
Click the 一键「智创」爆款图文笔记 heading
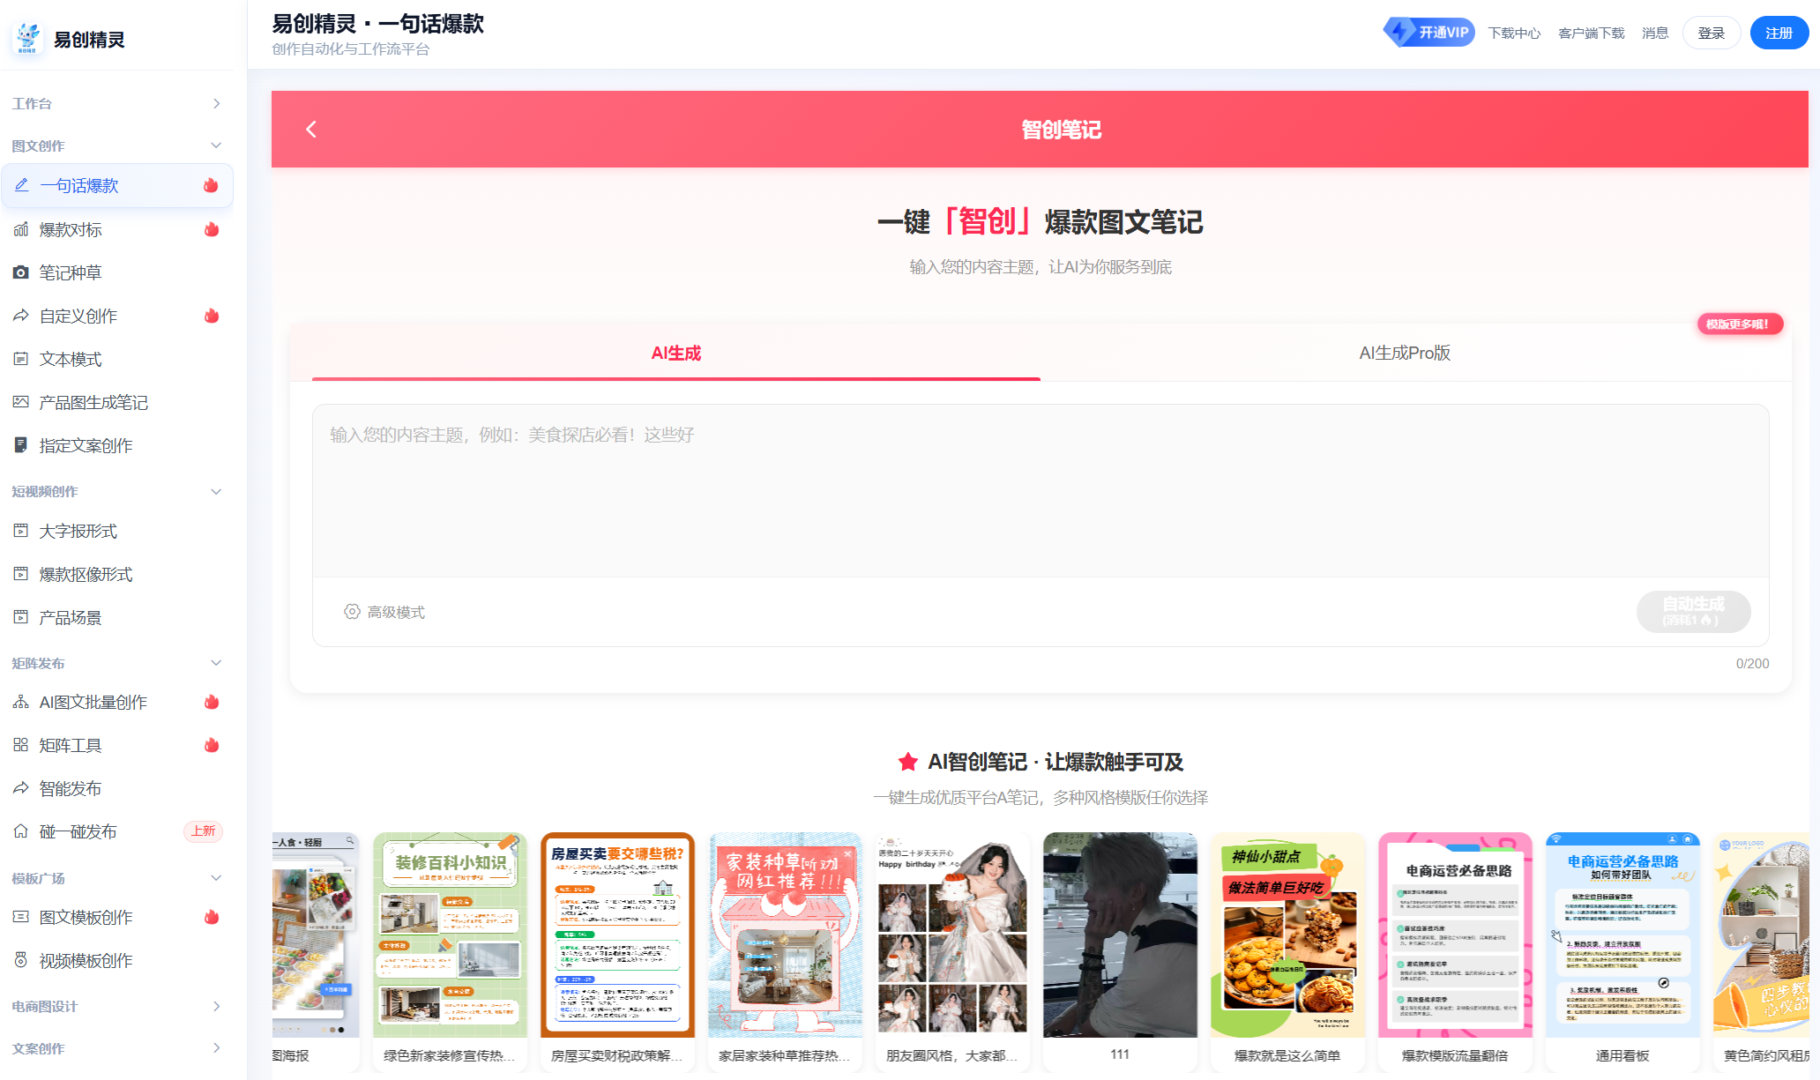pos(1041,221)
